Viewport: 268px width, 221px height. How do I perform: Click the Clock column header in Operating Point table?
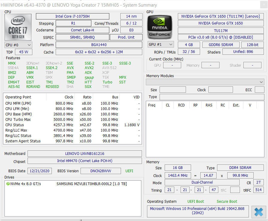pyautogui.click(x=69, y=97)
